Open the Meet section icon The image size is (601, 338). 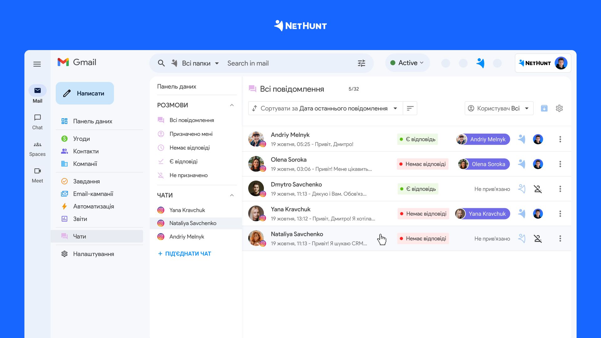[37, 171]
